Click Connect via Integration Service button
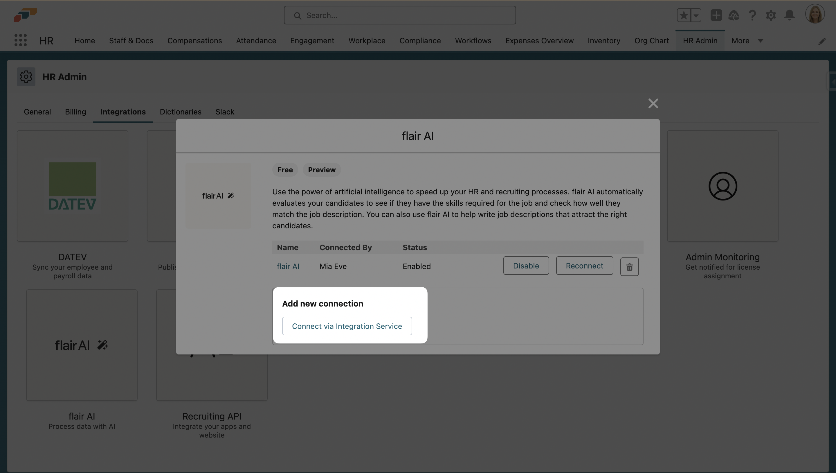836x473 pixels. 347,326
